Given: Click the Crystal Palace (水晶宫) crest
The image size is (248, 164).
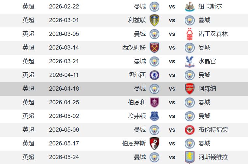Looking at the screenshot, I should (189, 61).
